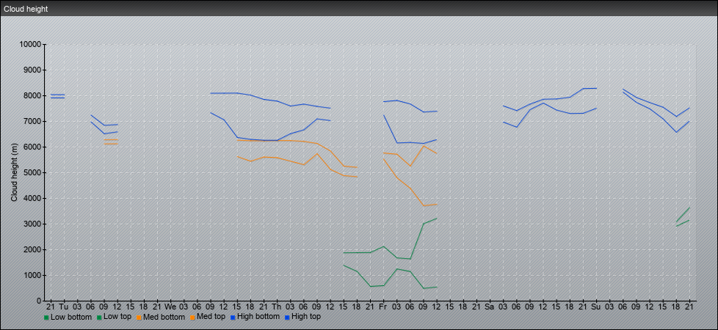
Task: Select the Fr day marker on x-axis
Action: pos(382,306)
